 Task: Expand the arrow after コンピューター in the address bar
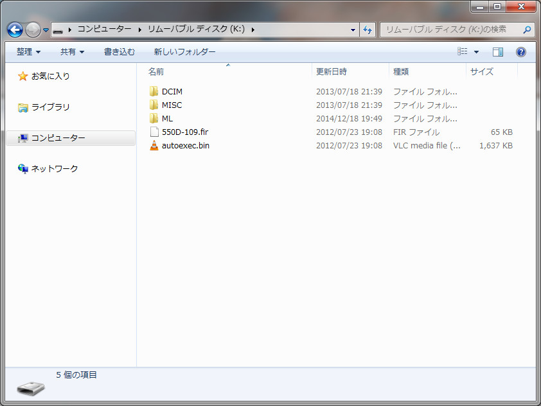pyautogui.click(x=139, y=30)
